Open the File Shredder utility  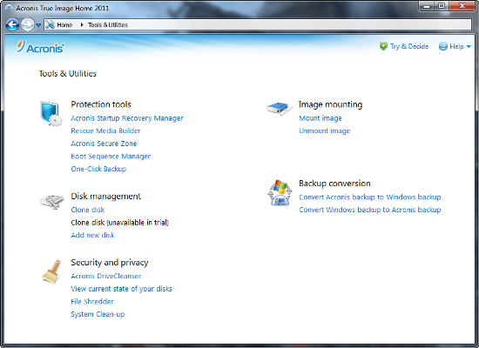coord(92,301)
